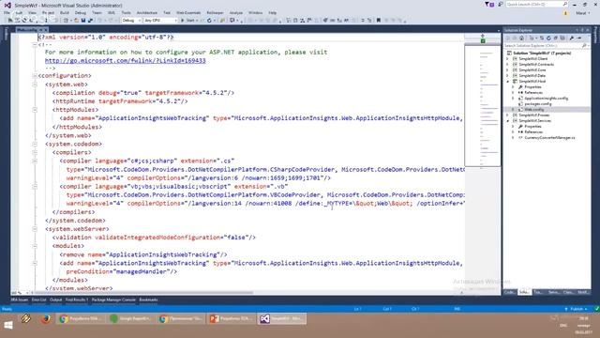Open the Debug menu

81,12
